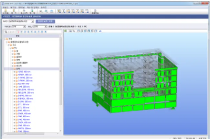Expand the BT2, 300 mm tree node

pos(14,108)
